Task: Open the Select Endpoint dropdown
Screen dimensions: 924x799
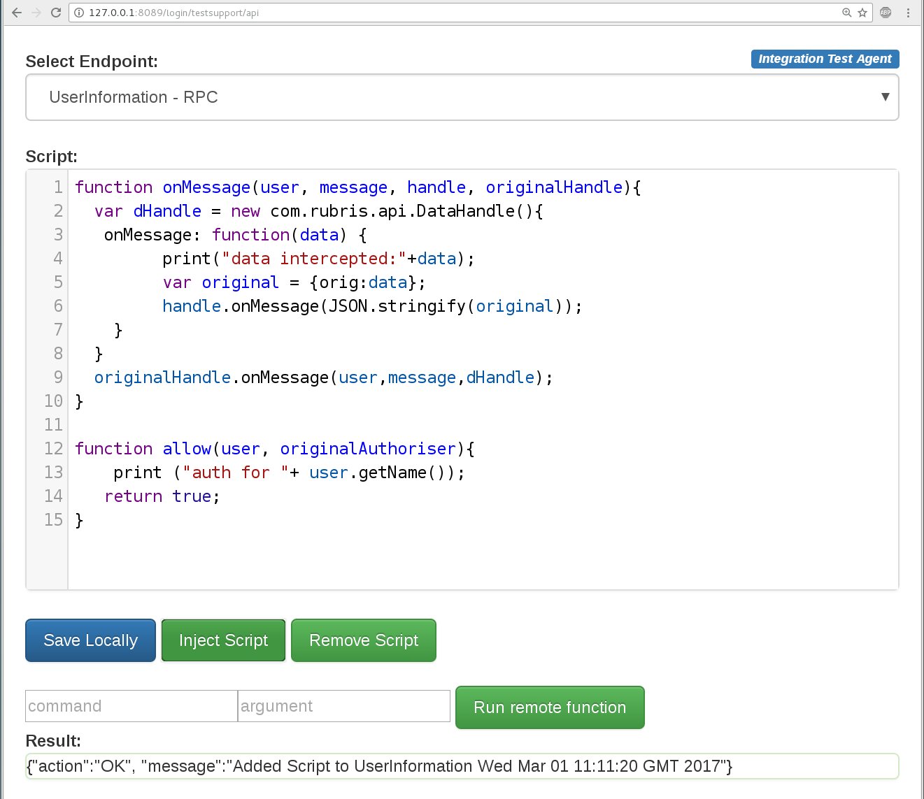Action: pyautogui.click(x=462, y=97)
